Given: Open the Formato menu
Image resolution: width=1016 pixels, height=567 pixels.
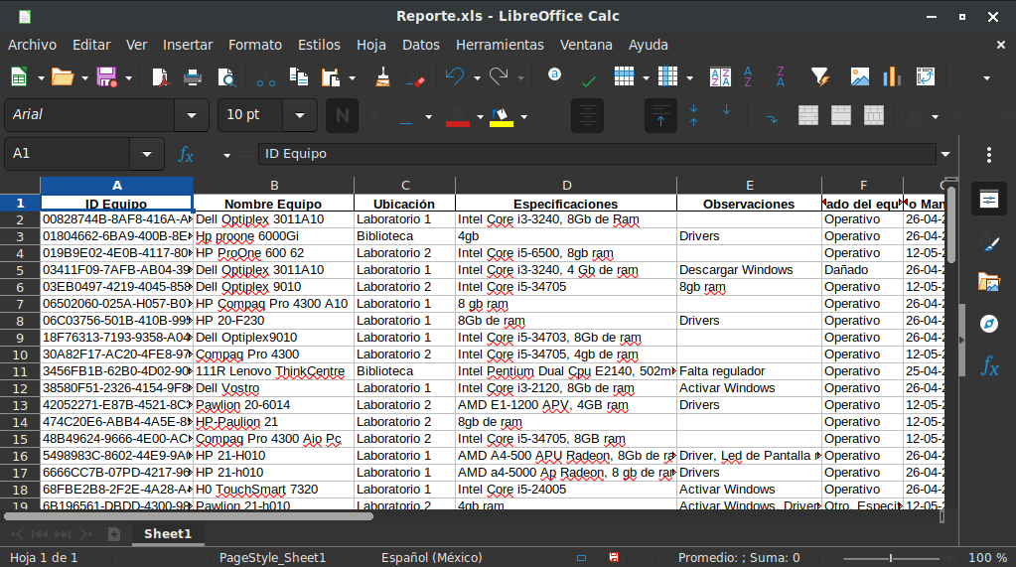Looking at the screenshot, I should [x=254, y=45].
